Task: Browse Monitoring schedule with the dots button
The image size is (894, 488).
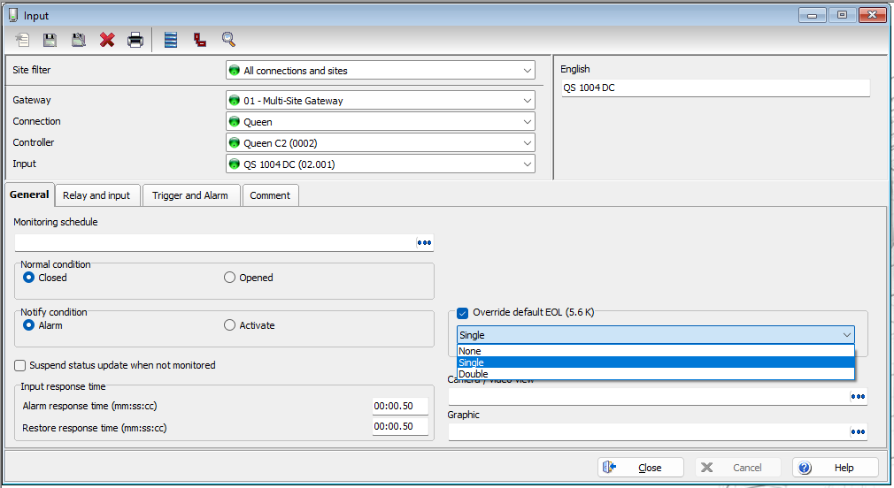Action: pos(424,242)
